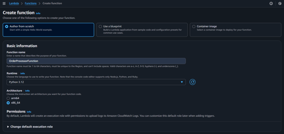Image resolution: width=284 pixels, height=134 pixels.
Task: Open Info link next to Architecture label
Action: 27,91
